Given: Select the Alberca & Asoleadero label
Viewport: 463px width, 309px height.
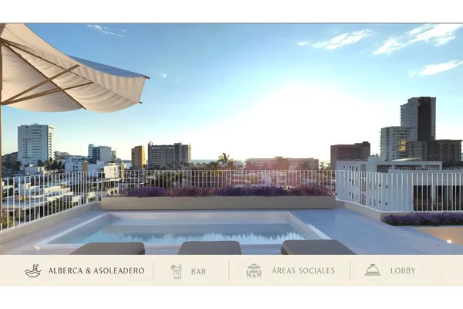Looking at the screenshot, I should pos(96,271).
